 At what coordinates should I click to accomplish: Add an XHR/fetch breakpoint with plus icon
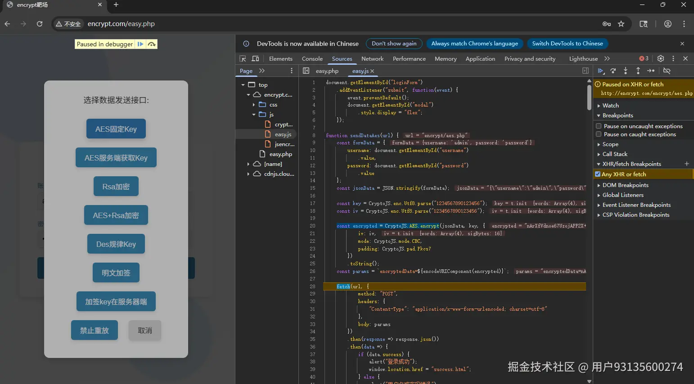coord(687,164)
